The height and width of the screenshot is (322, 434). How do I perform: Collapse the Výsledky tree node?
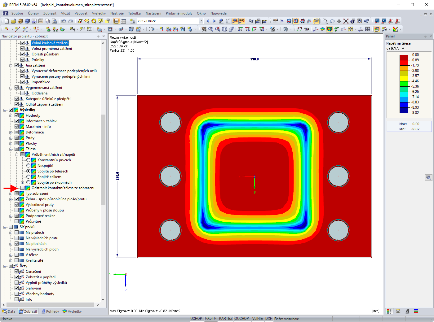(x=5, y=110)
